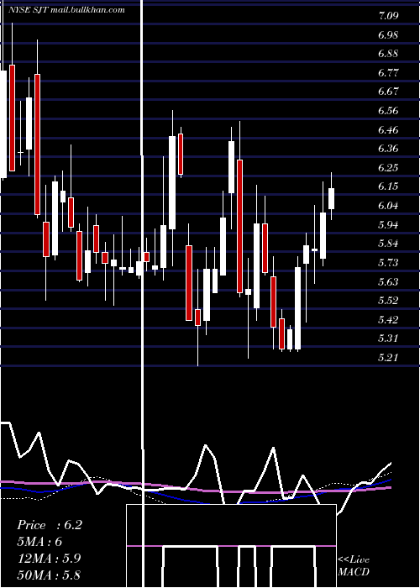
Task: Click the 6.25 price axis label
Action: tap(388, 168)
